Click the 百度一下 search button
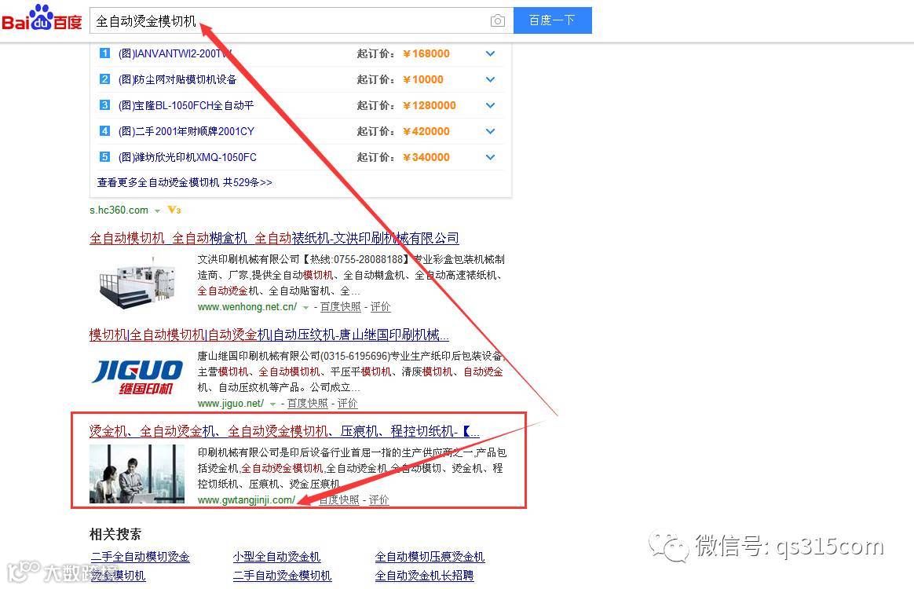The image size is (914, 589). pyautogui.click(x=552, y=20)
